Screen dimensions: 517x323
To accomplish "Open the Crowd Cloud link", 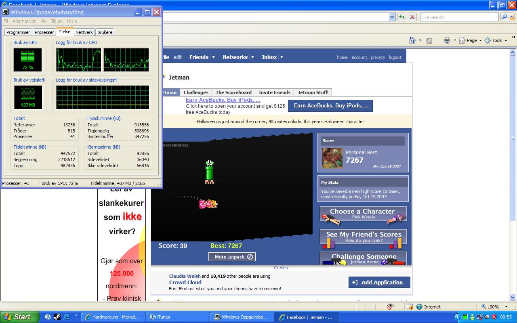I will point(185,282).
